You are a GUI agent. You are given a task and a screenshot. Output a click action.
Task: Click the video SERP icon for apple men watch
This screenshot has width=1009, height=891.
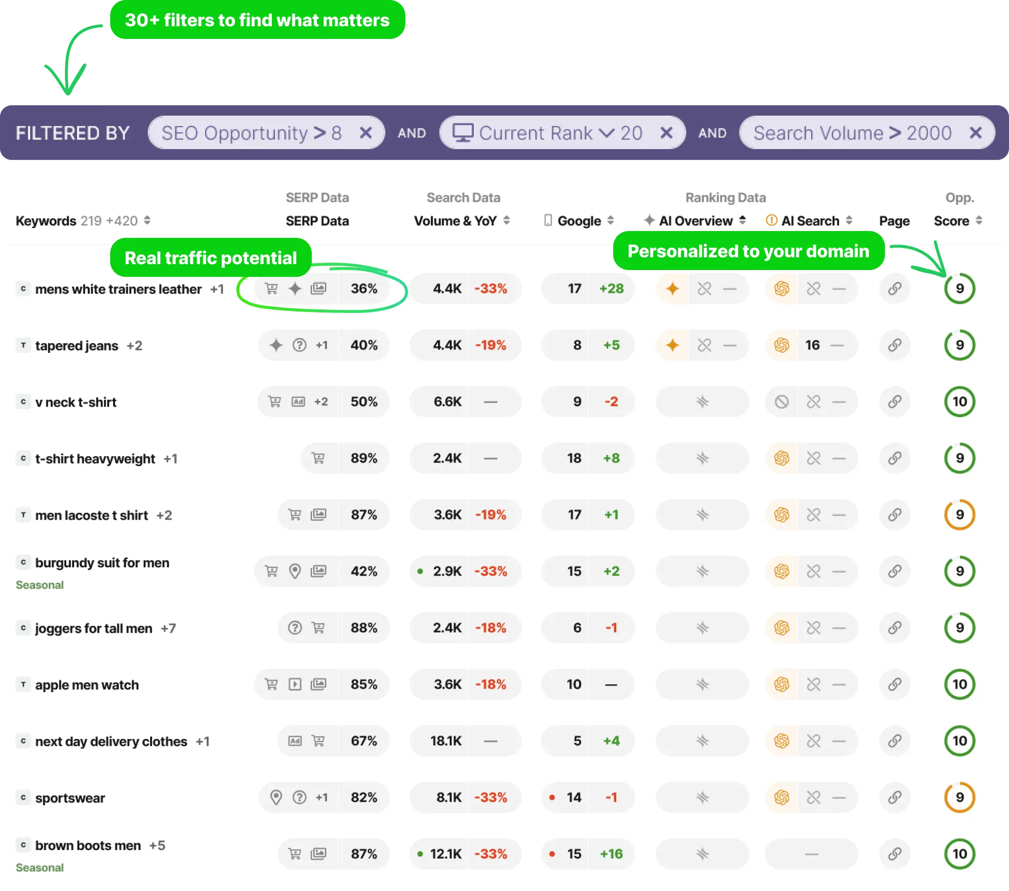(295, 684)
